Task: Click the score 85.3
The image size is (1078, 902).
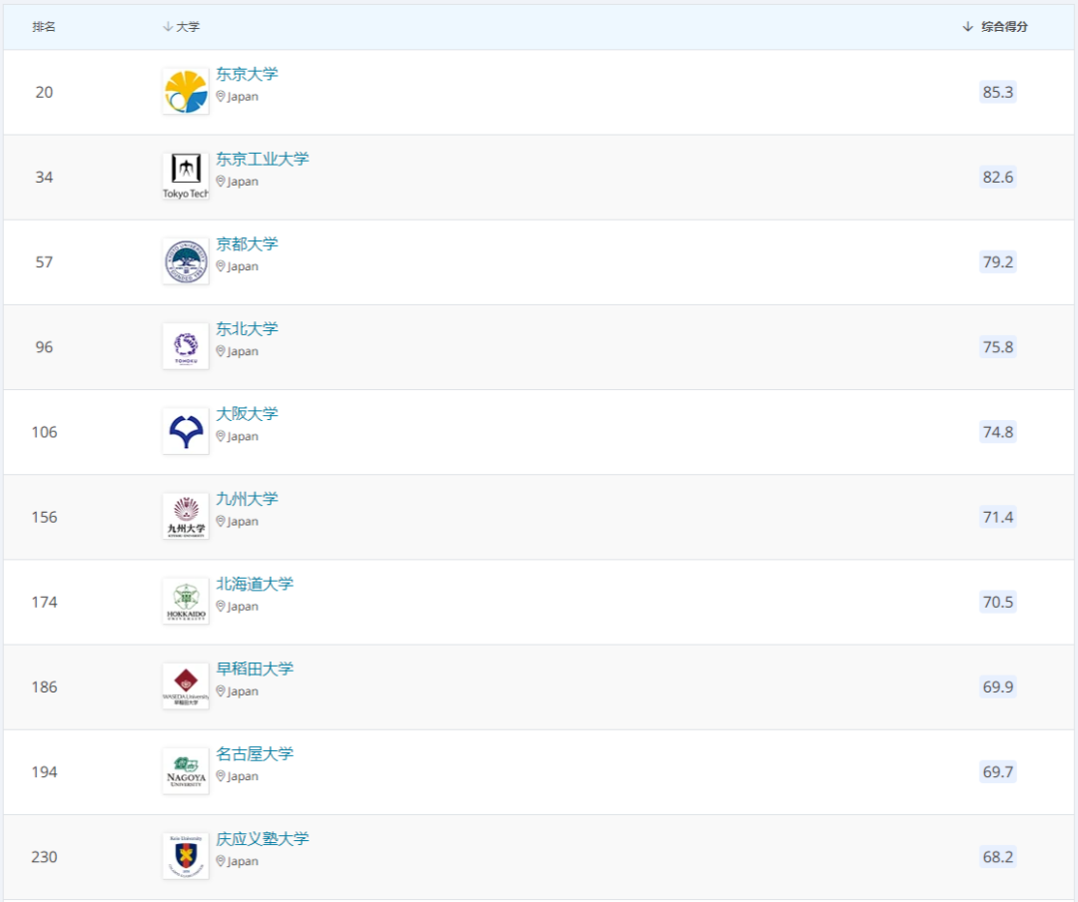Action: tap(997, 92)
